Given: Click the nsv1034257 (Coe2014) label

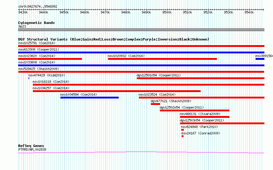Looking at the screenshot, I should point(51,88).
